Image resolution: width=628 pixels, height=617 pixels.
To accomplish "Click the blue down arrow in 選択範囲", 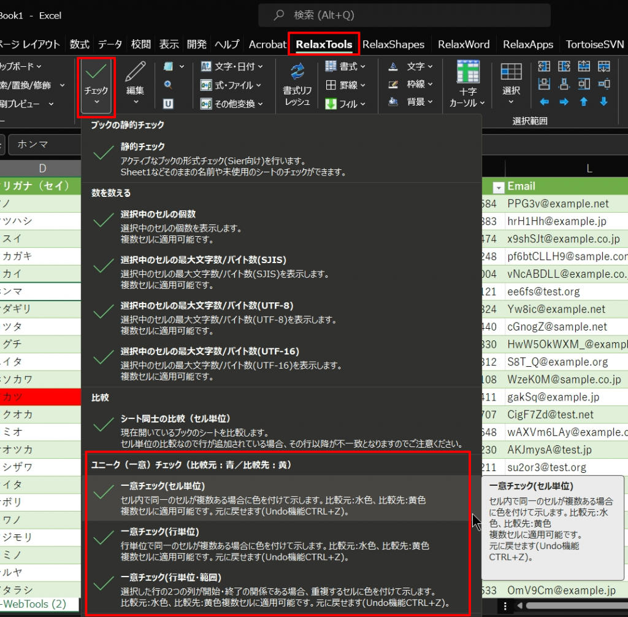I will pyautogui.click(x=604, y=102).
